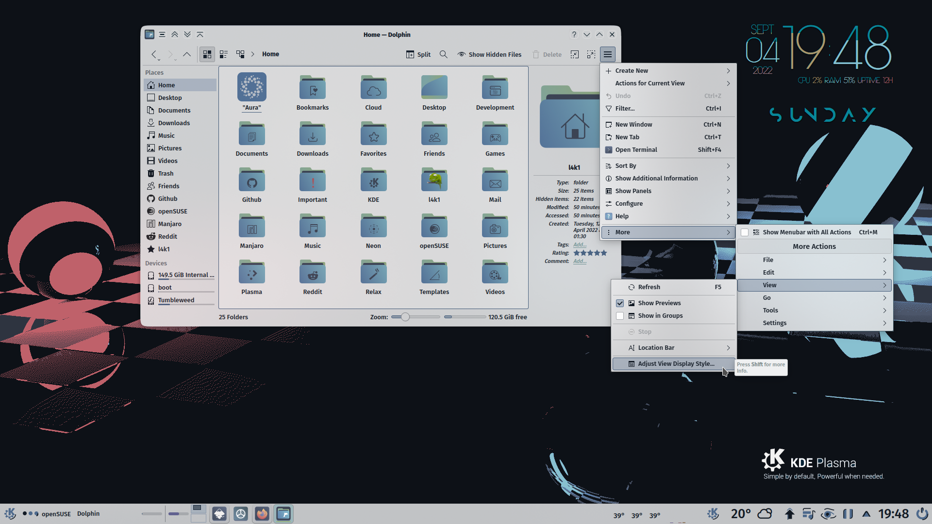Set the star rating for l4k1
The height and width of the screenshot is (524, 932).
590,253
